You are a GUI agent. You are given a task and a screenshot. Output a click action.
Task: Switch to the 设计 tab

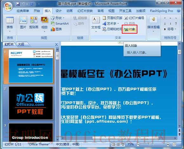(x=58, y=11)
